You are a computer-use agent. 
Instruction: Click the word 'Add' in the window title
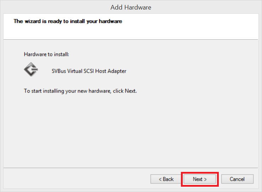116,7
